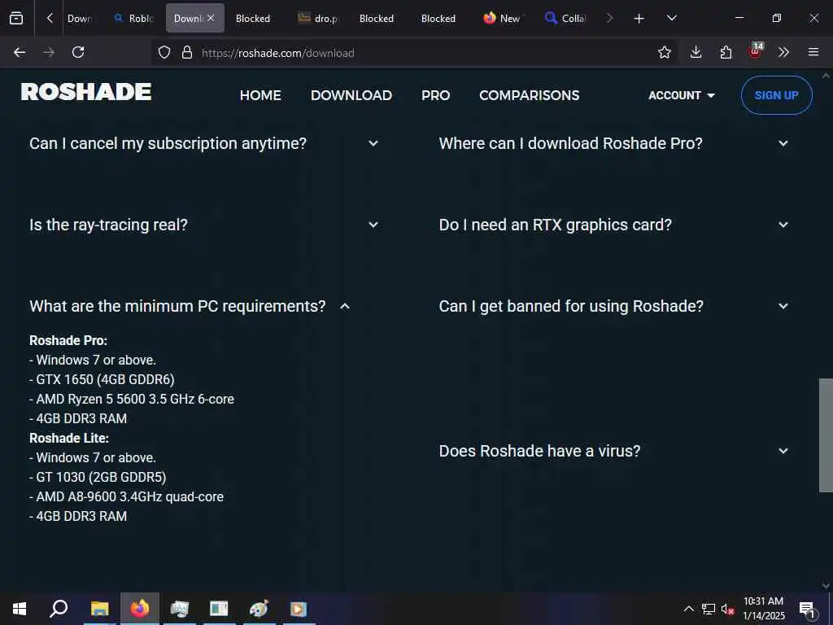833x625 pixels.
Task: Expand 'Is the ray-tracing real?'
Action: [x=204, y=225]
